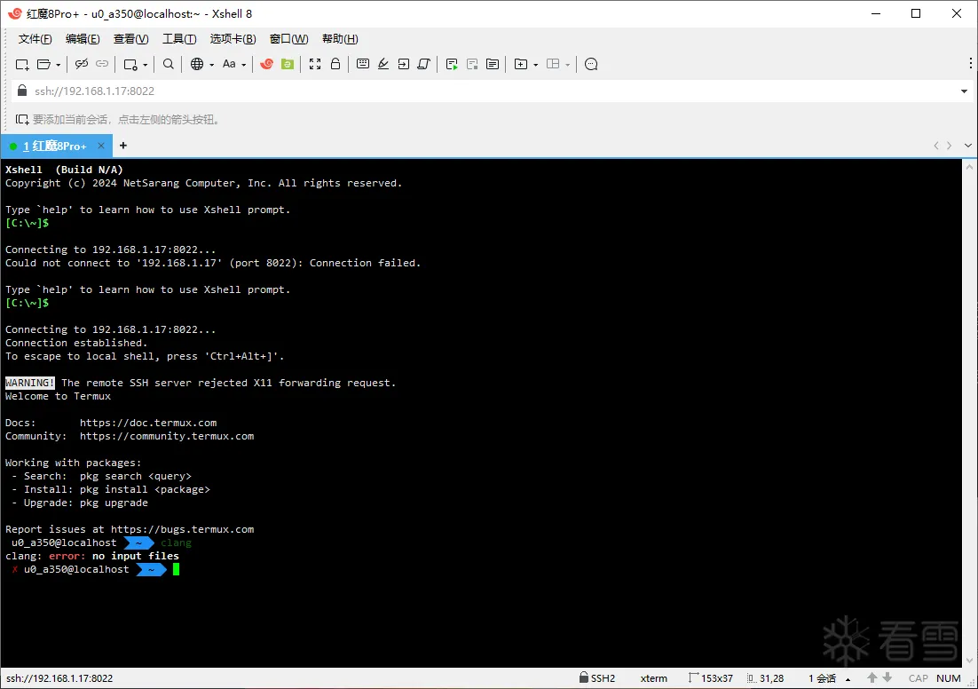Click the globe encoding icon
978x689 pixels.
click(197, 64)
